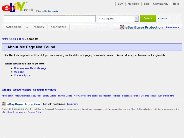The height and width of the screenshot is (138, 184).
Task: Click the eBay Buyer Protection footer banner text
Action: tap(24, 104)
